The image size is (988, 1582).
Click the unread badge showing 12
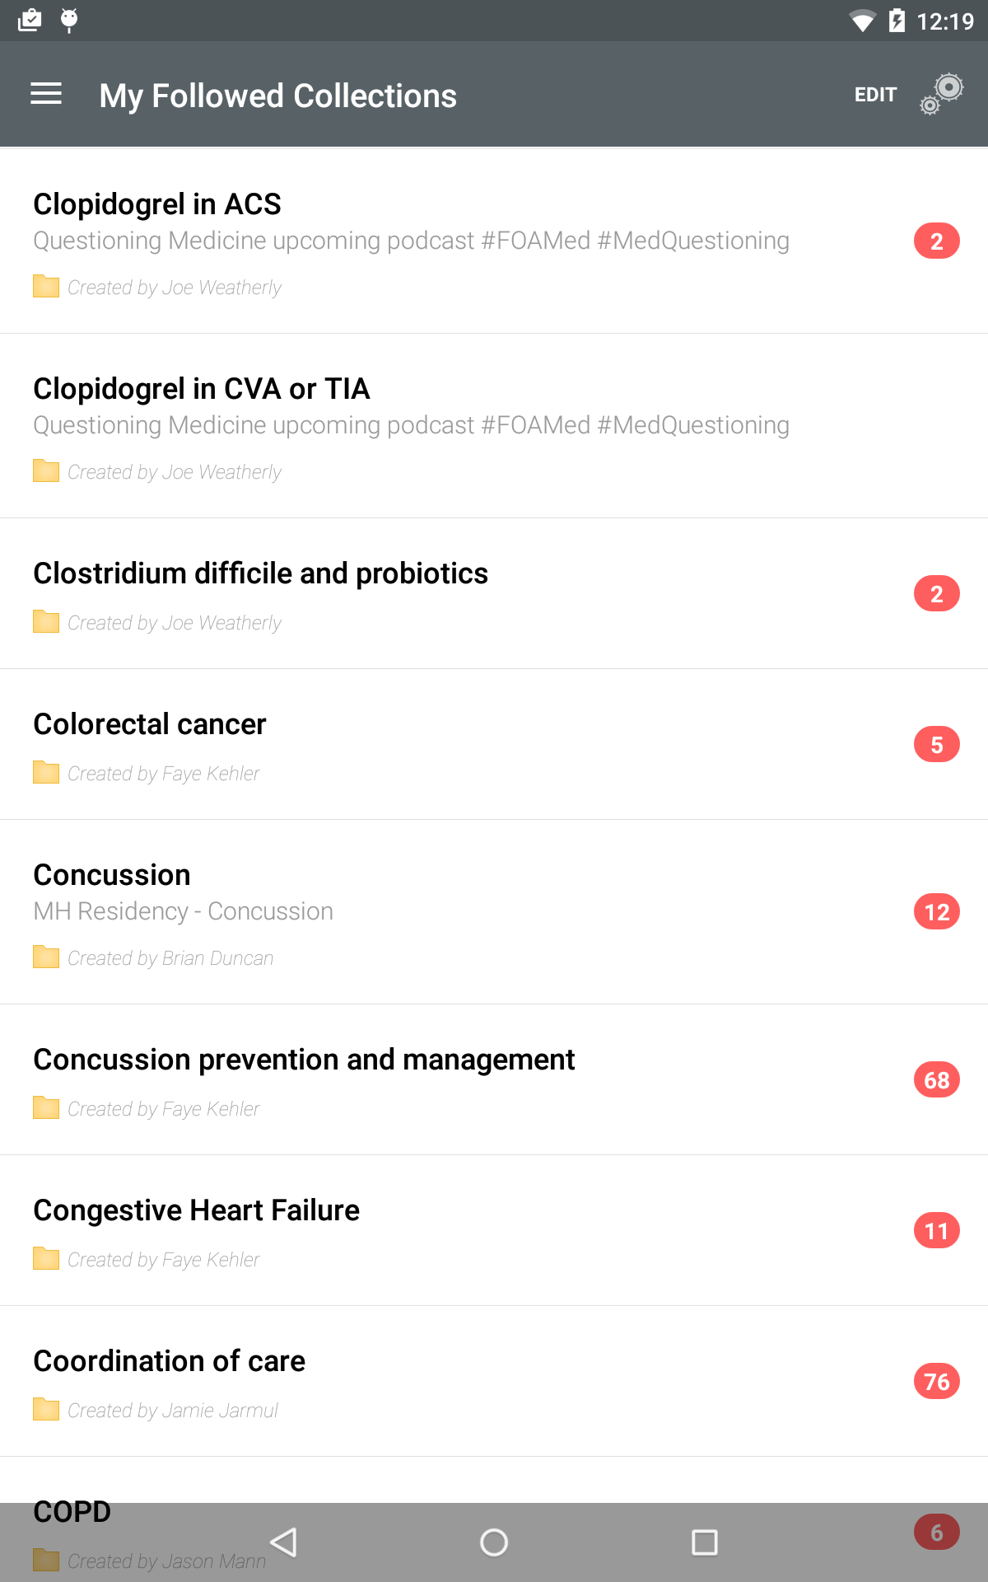[x=936, y=912]
